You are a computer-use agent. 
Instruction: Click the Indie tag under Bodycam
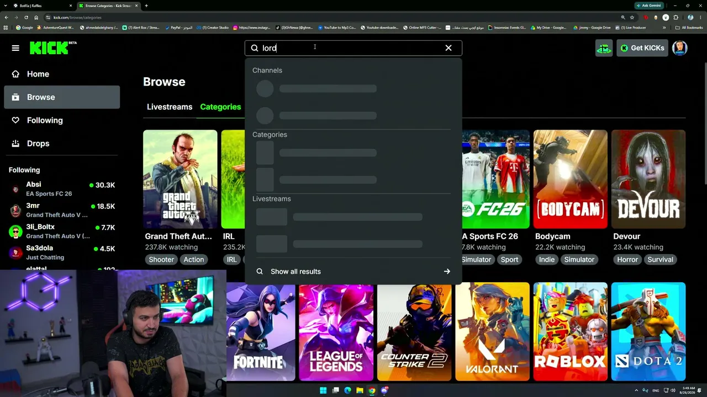[x=547, y=260]
